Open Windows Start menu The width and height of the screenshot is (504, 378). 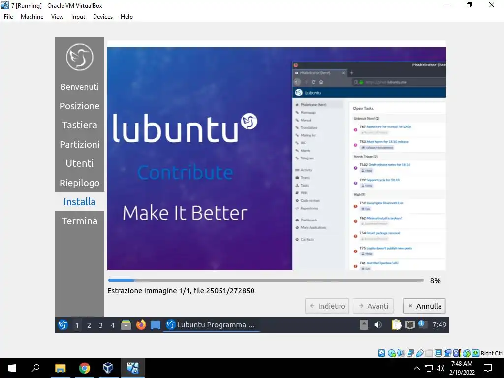click(12, 368)
